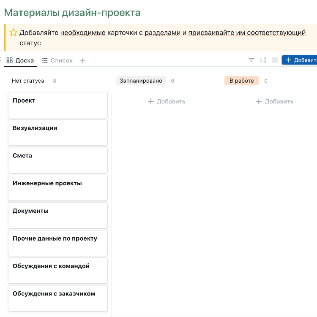317x317 pixels.
Task: Click the filter icon in the toolbar
Action: [251, 60]
